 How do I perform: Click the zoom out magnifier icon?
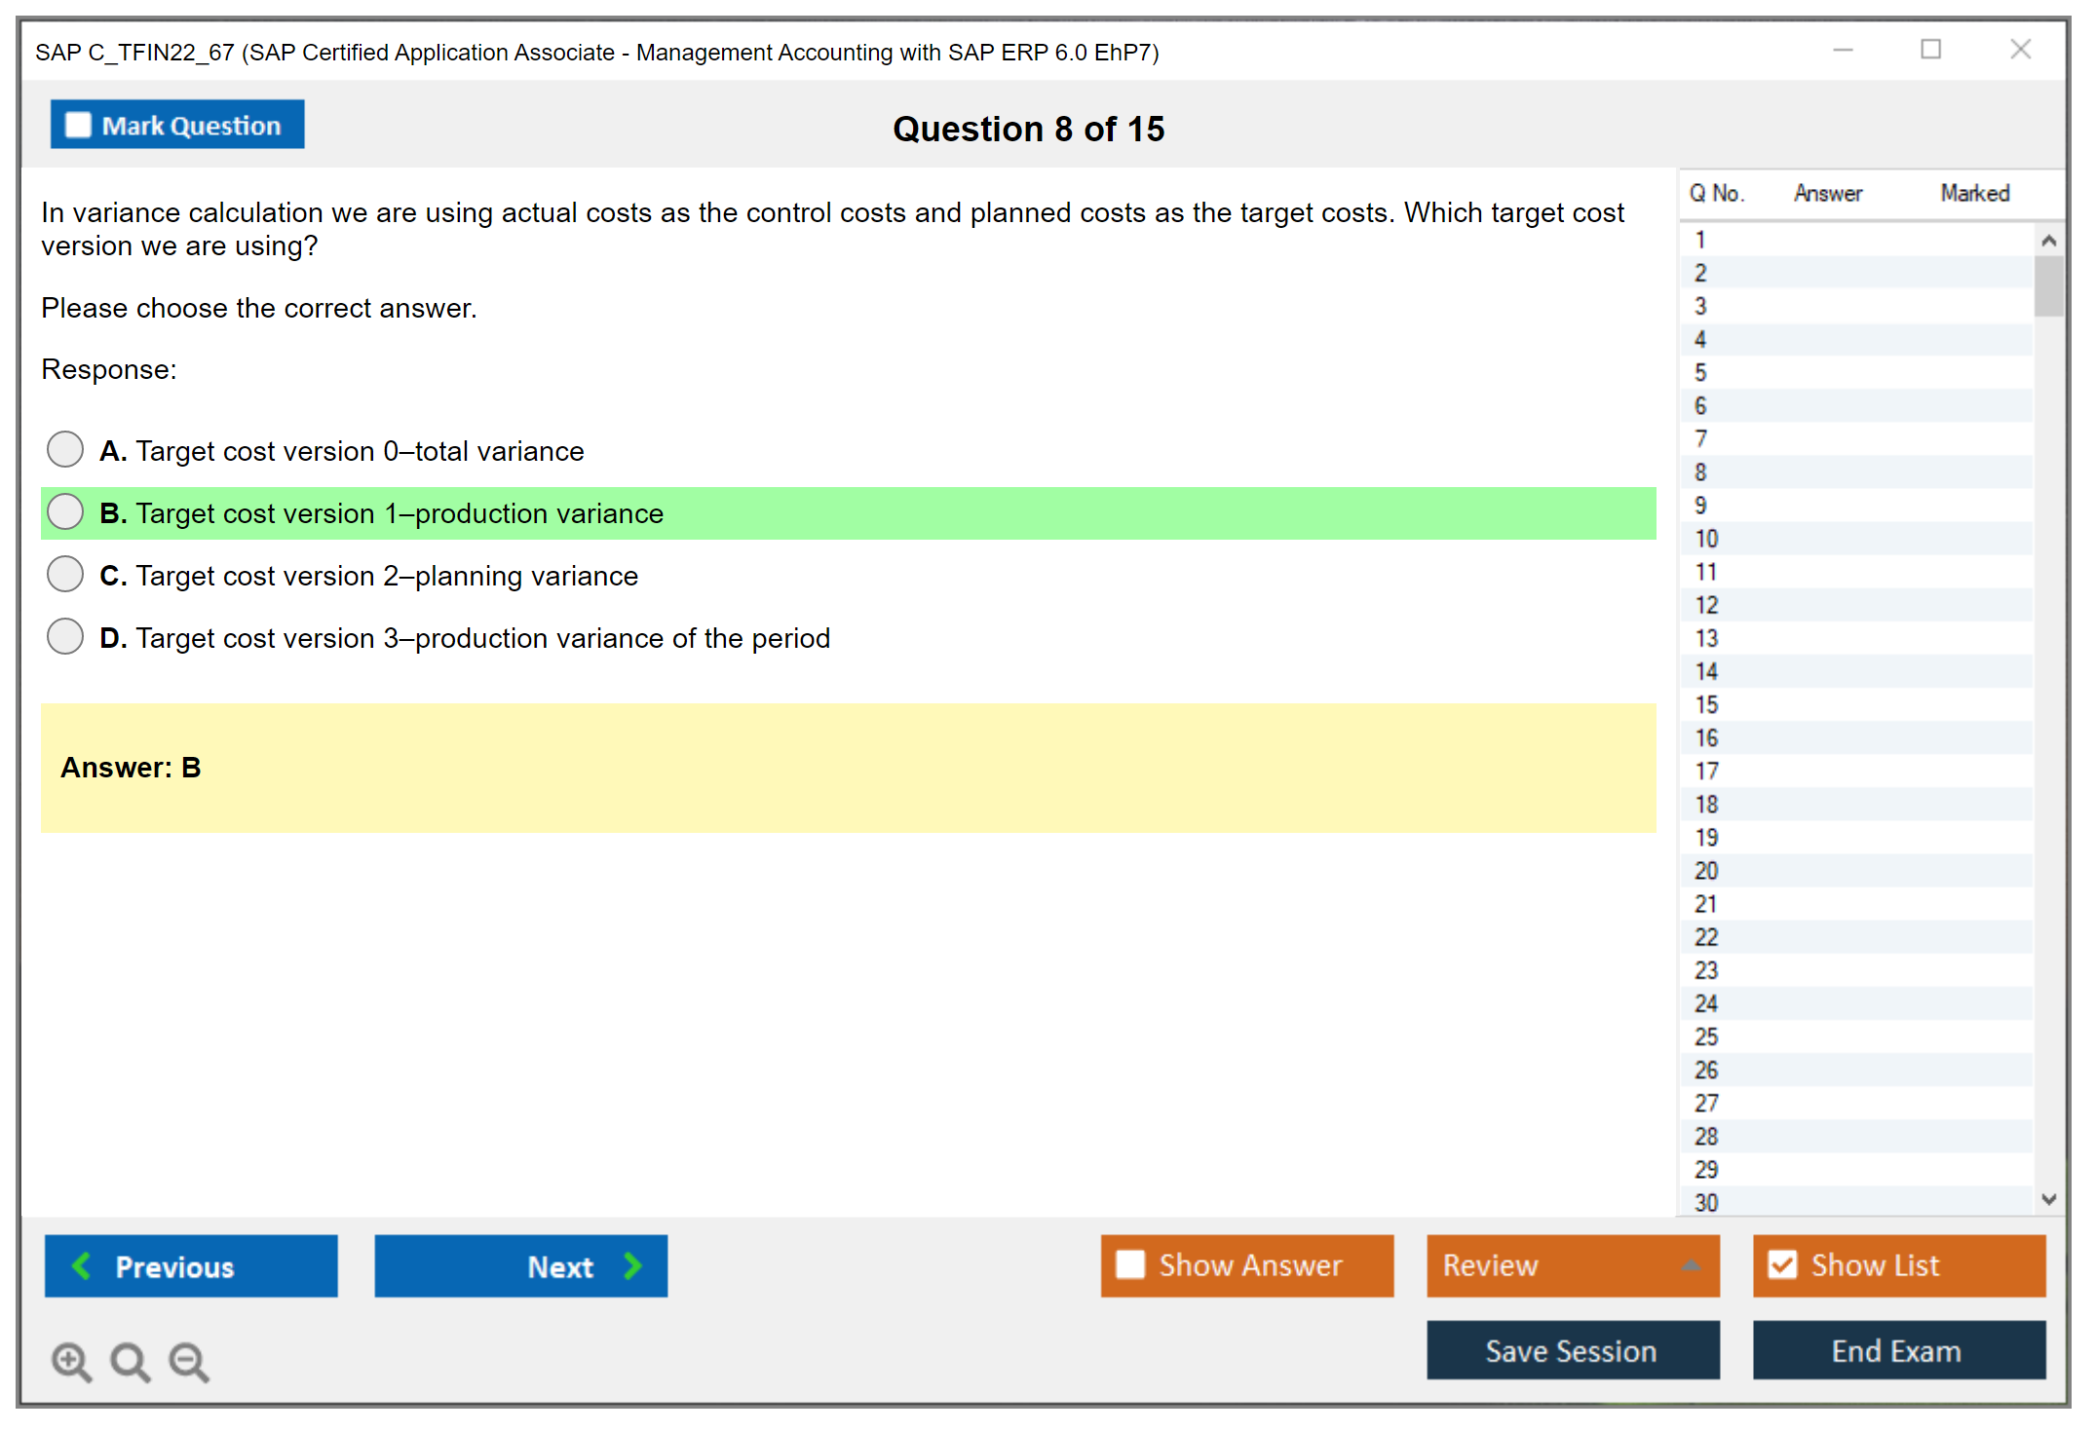pyautogui.click(x=188, y=1360)
